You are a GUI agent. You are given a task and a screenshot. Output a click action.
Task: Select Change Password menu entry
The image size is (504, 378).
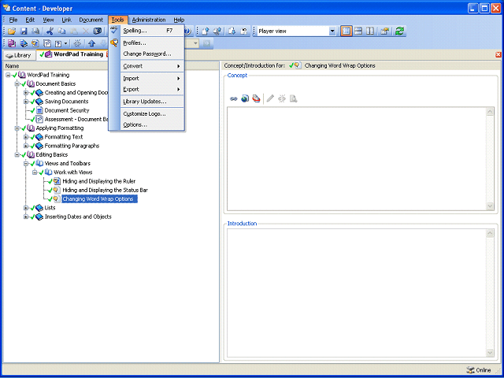click(x=152, y=54)
